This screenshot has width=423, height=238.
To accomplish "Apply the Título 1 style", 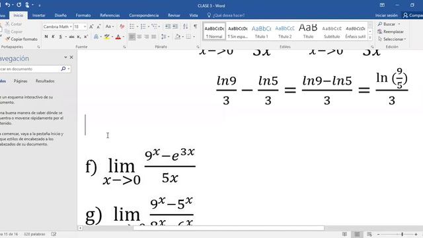I will click(262, 31).
